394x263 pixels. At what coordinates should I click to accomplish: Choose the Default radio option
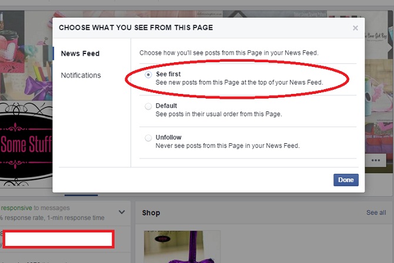pyautogui.click(x=148, y=106)
